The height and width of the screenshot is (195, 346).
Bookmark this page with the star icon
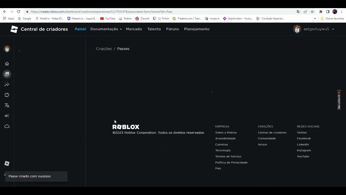tap(312, 12)
